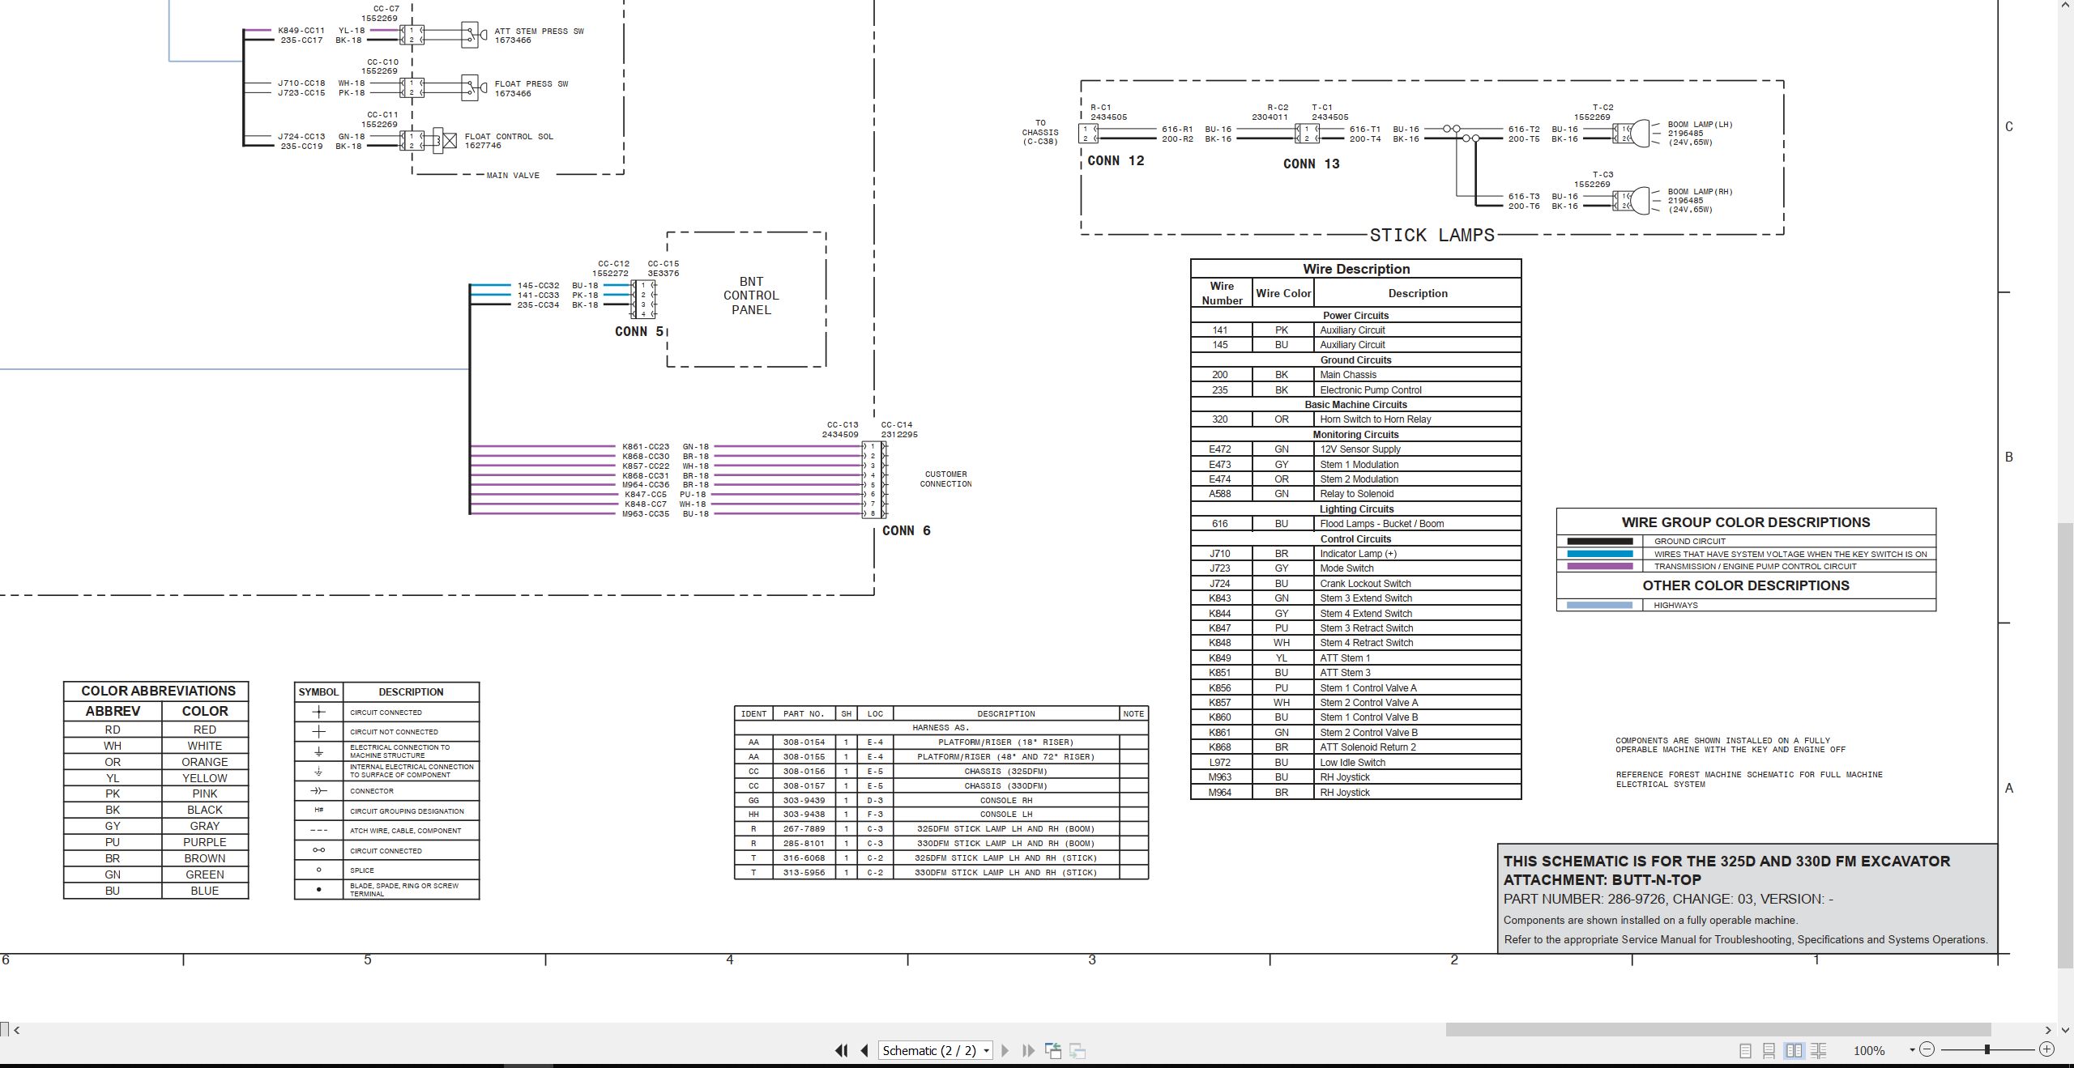Screen dimensions: 2074x1068
Task: Click the horizontal scrollbar thumb
Action: tap(1718, 1030)
